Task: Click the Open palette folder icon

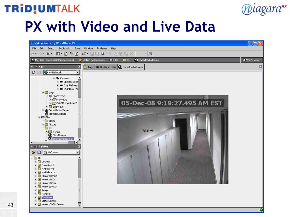Action: [x=33, y=152]
